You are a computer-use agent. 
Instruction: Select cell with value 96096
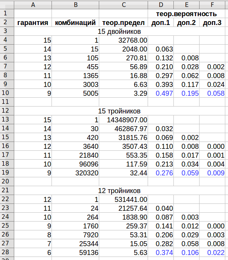coord(75,164)
